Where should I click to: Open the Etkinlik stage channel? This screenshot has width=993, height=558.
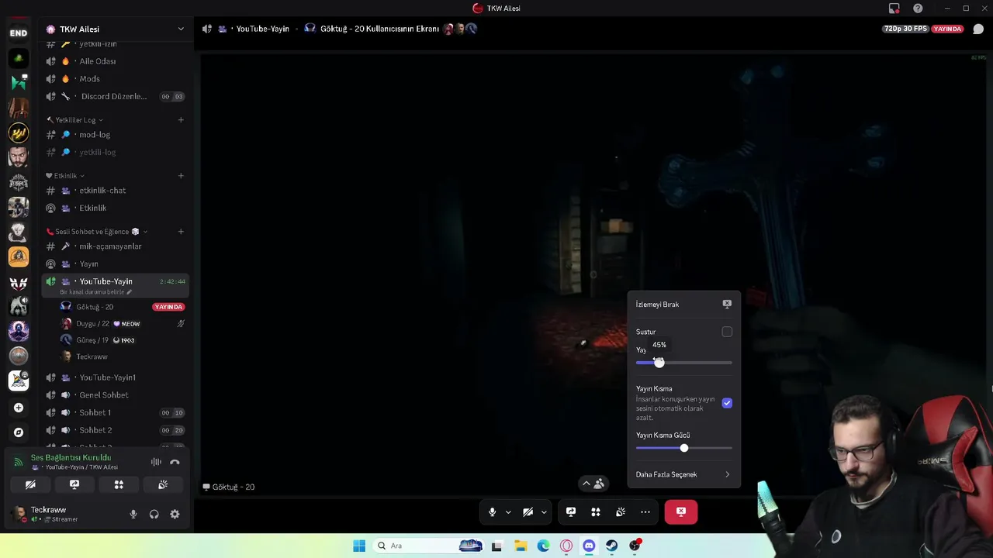116,208
